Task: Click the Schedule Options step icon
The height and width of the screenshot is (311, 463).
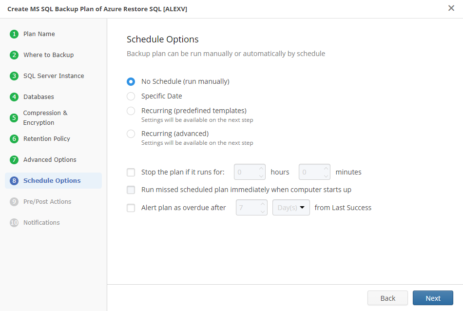Action: tap(13, 180)
